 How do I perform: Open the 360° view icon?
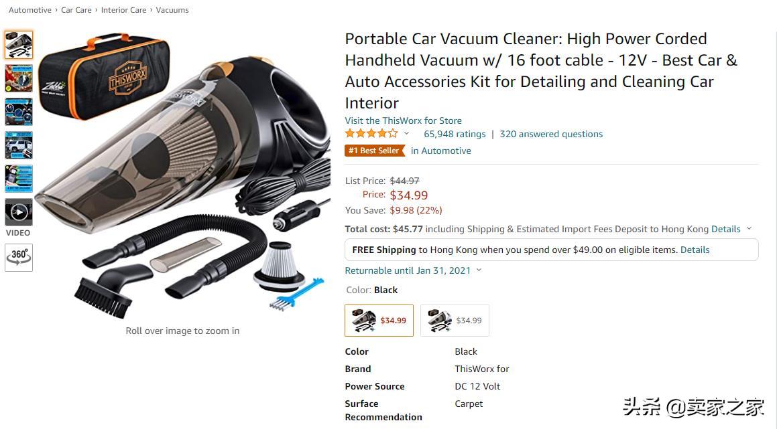19,257
